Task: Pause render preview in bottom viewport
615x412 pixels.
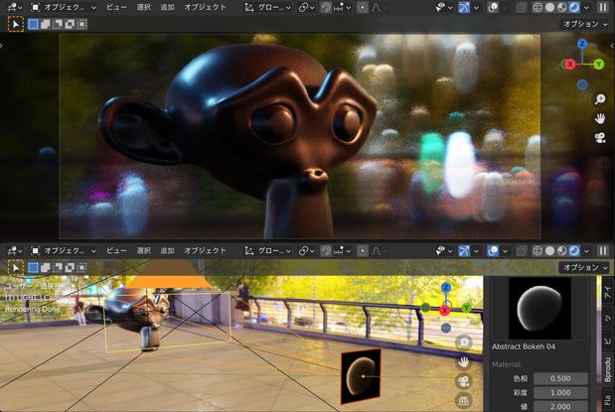Action: (x=603, y=251)
